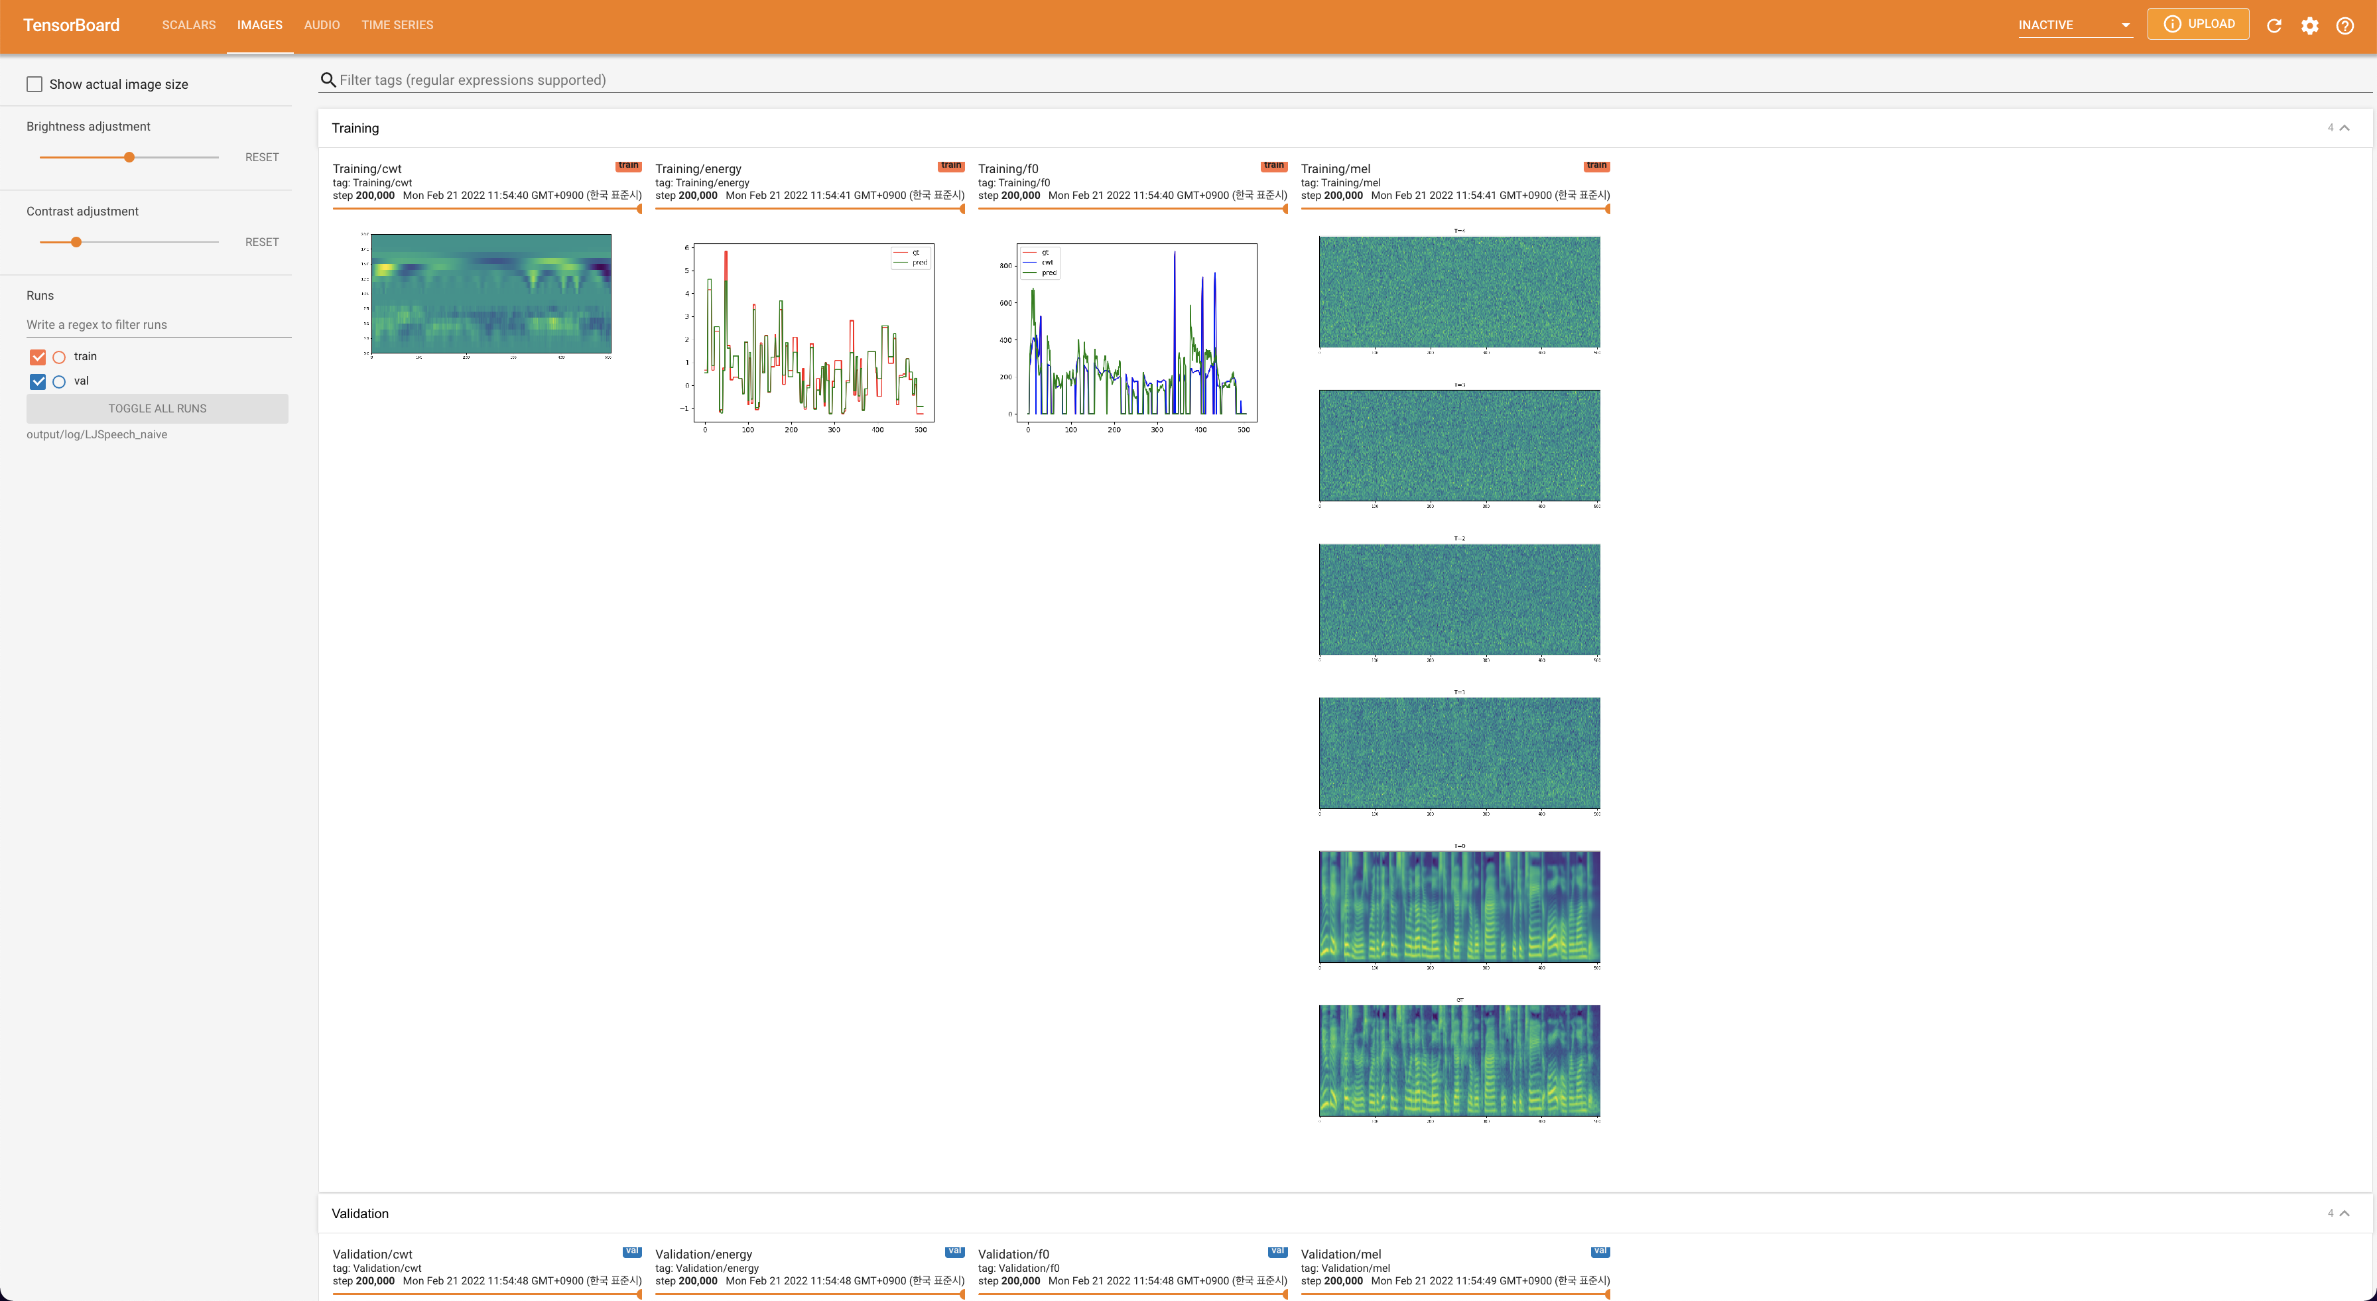Open the TIME SERIES tab
This screenshot has width=2377, height=1301.
[397, 25]
